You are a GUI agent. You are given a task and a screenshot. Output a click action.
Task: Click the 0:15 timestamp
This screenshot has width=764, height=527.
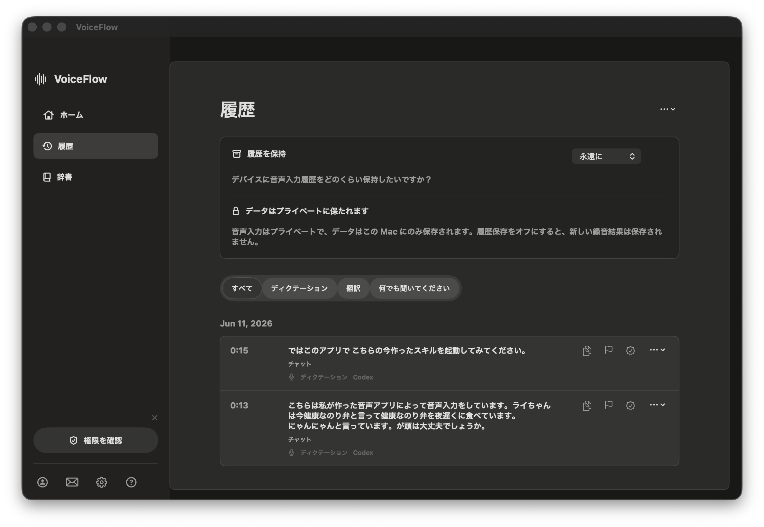(239, 350)
